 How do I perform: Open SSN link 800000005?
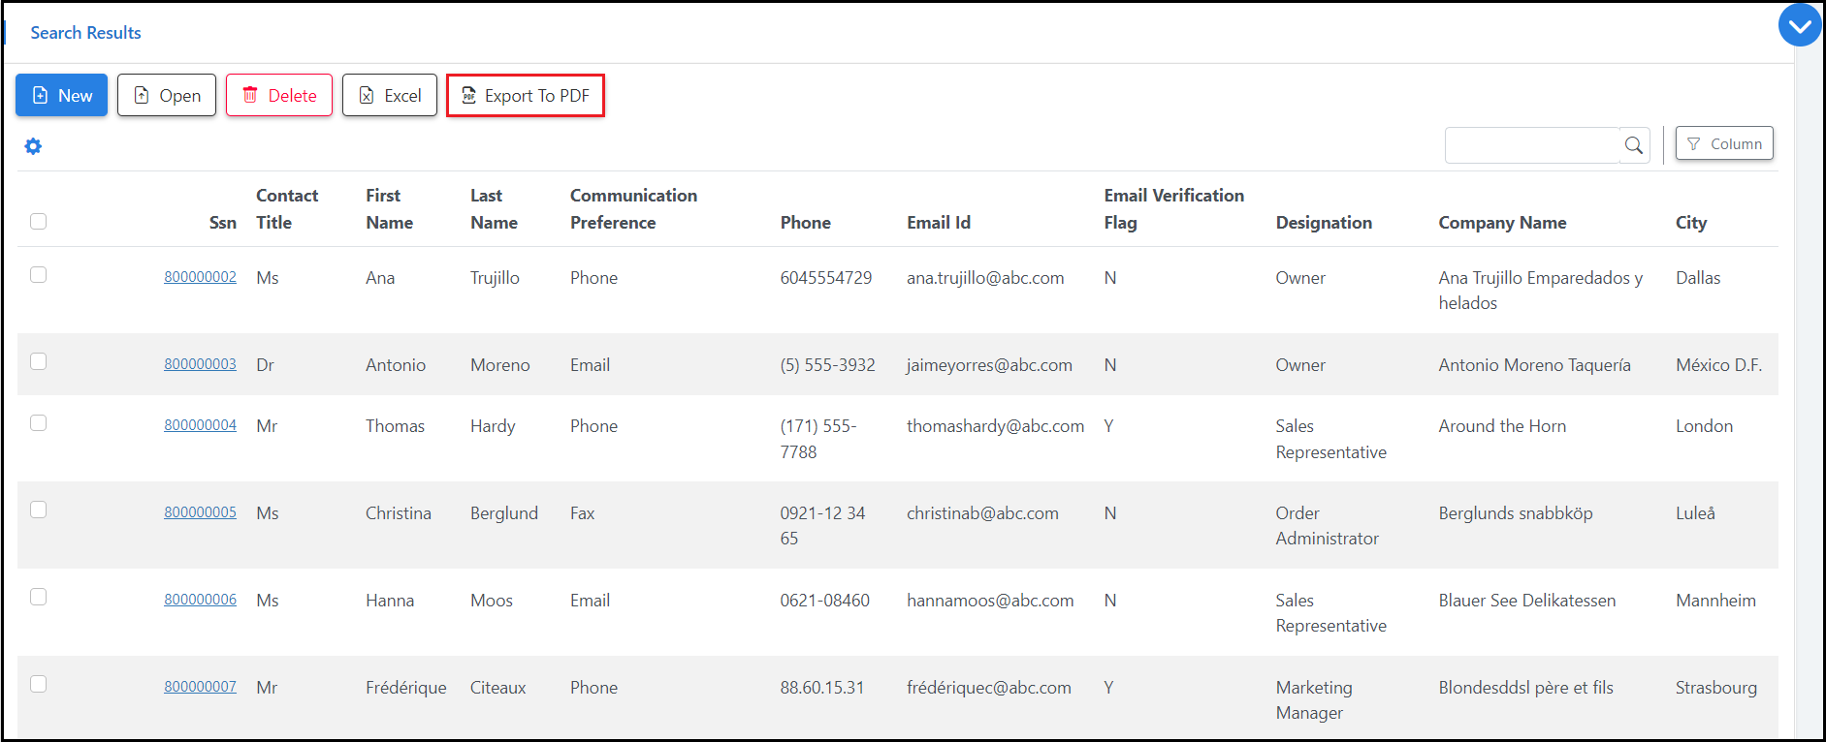200,512
